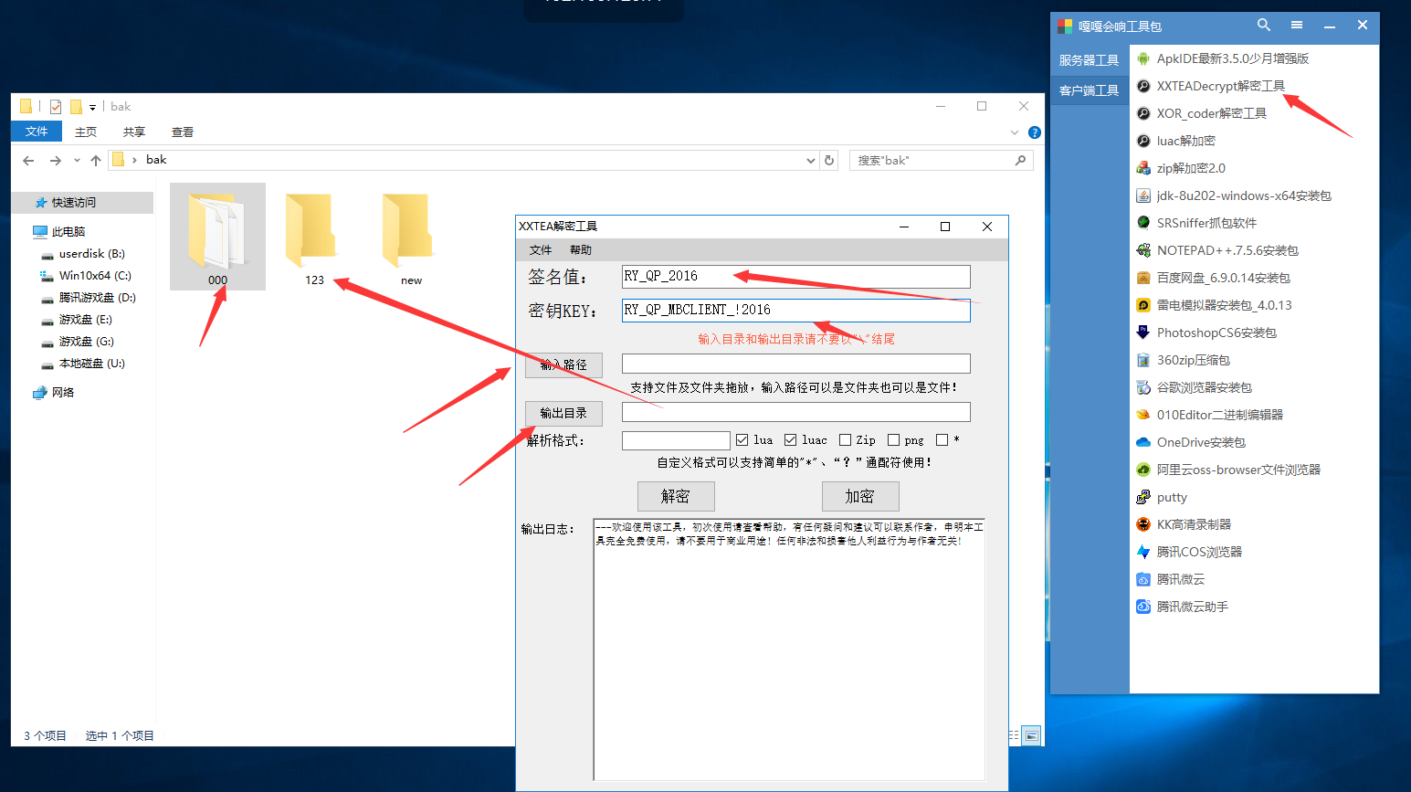Screen dimensions: 1411x792
Task: Expand the address bar history dropdown
Action: [x=810, y=160]
